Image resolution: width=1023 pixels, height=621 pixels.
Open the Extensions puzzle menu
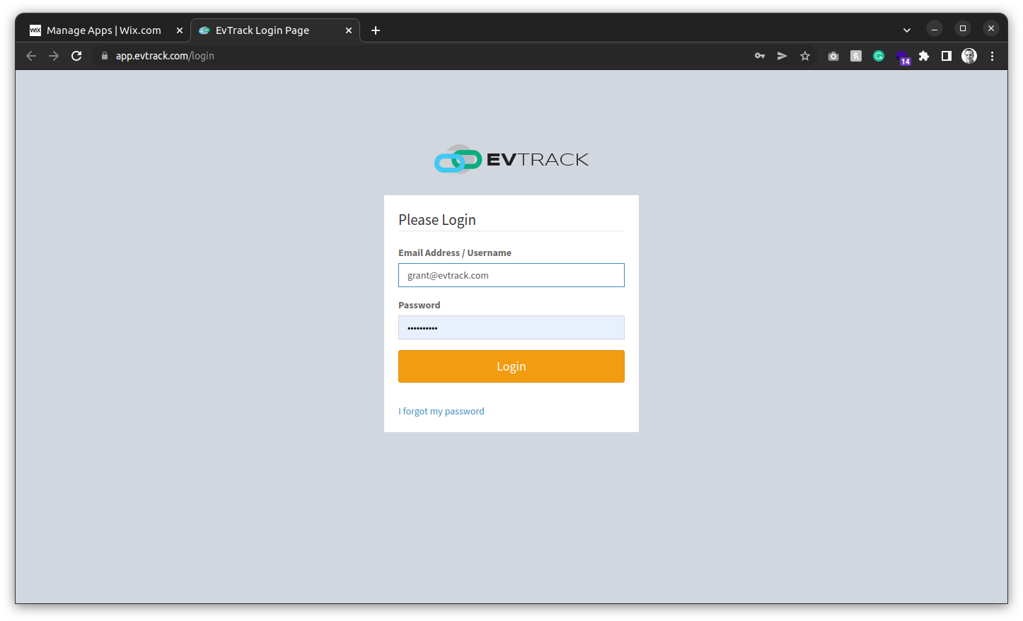click(x=924, y=56)
